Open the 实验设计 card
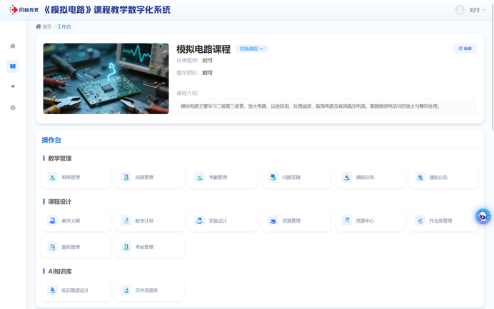This screenshot has width=494, height=309. [223, 221]
